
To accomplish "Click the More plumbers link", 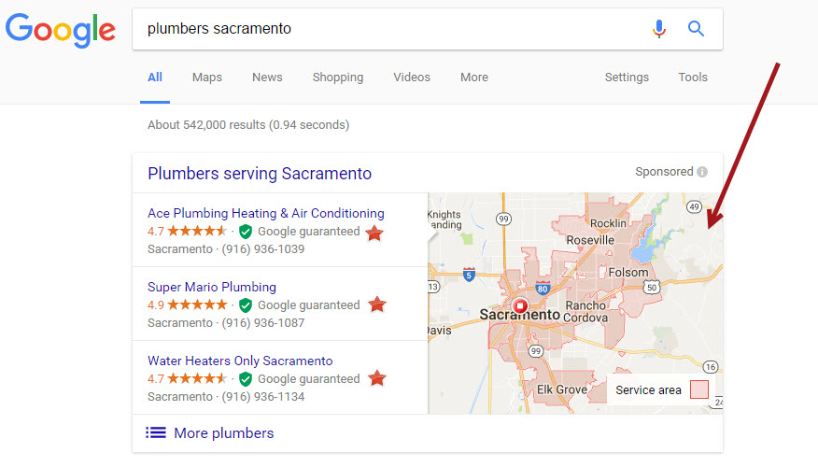I will (224, 432).
